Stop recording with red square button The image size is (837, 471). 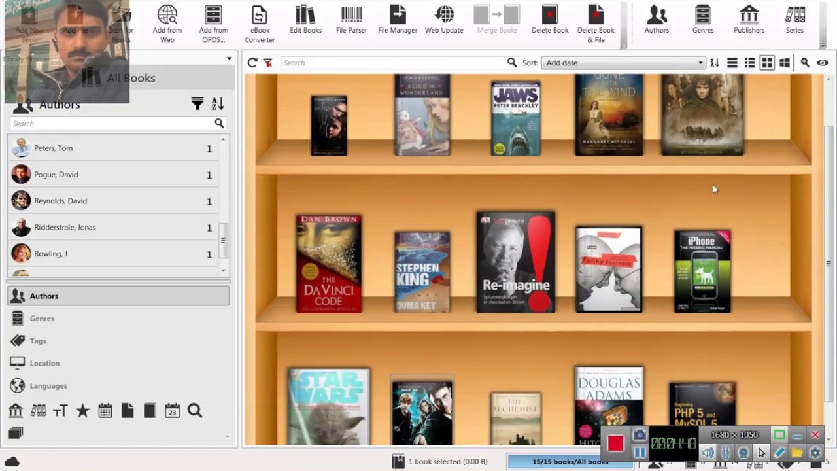pyautogui.click(x=616, y=444)
